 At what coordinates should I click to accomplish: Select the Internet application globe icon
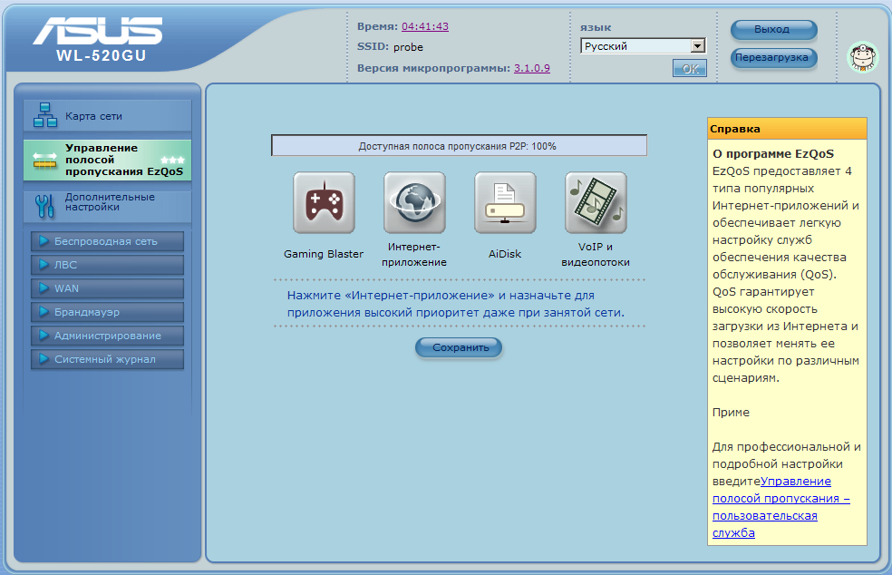[x=414, y=202]
